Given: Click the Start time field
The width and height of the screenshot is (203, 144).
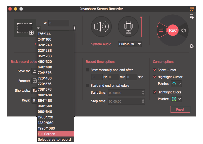Looking at the screenshot, I should click(126, 93).
